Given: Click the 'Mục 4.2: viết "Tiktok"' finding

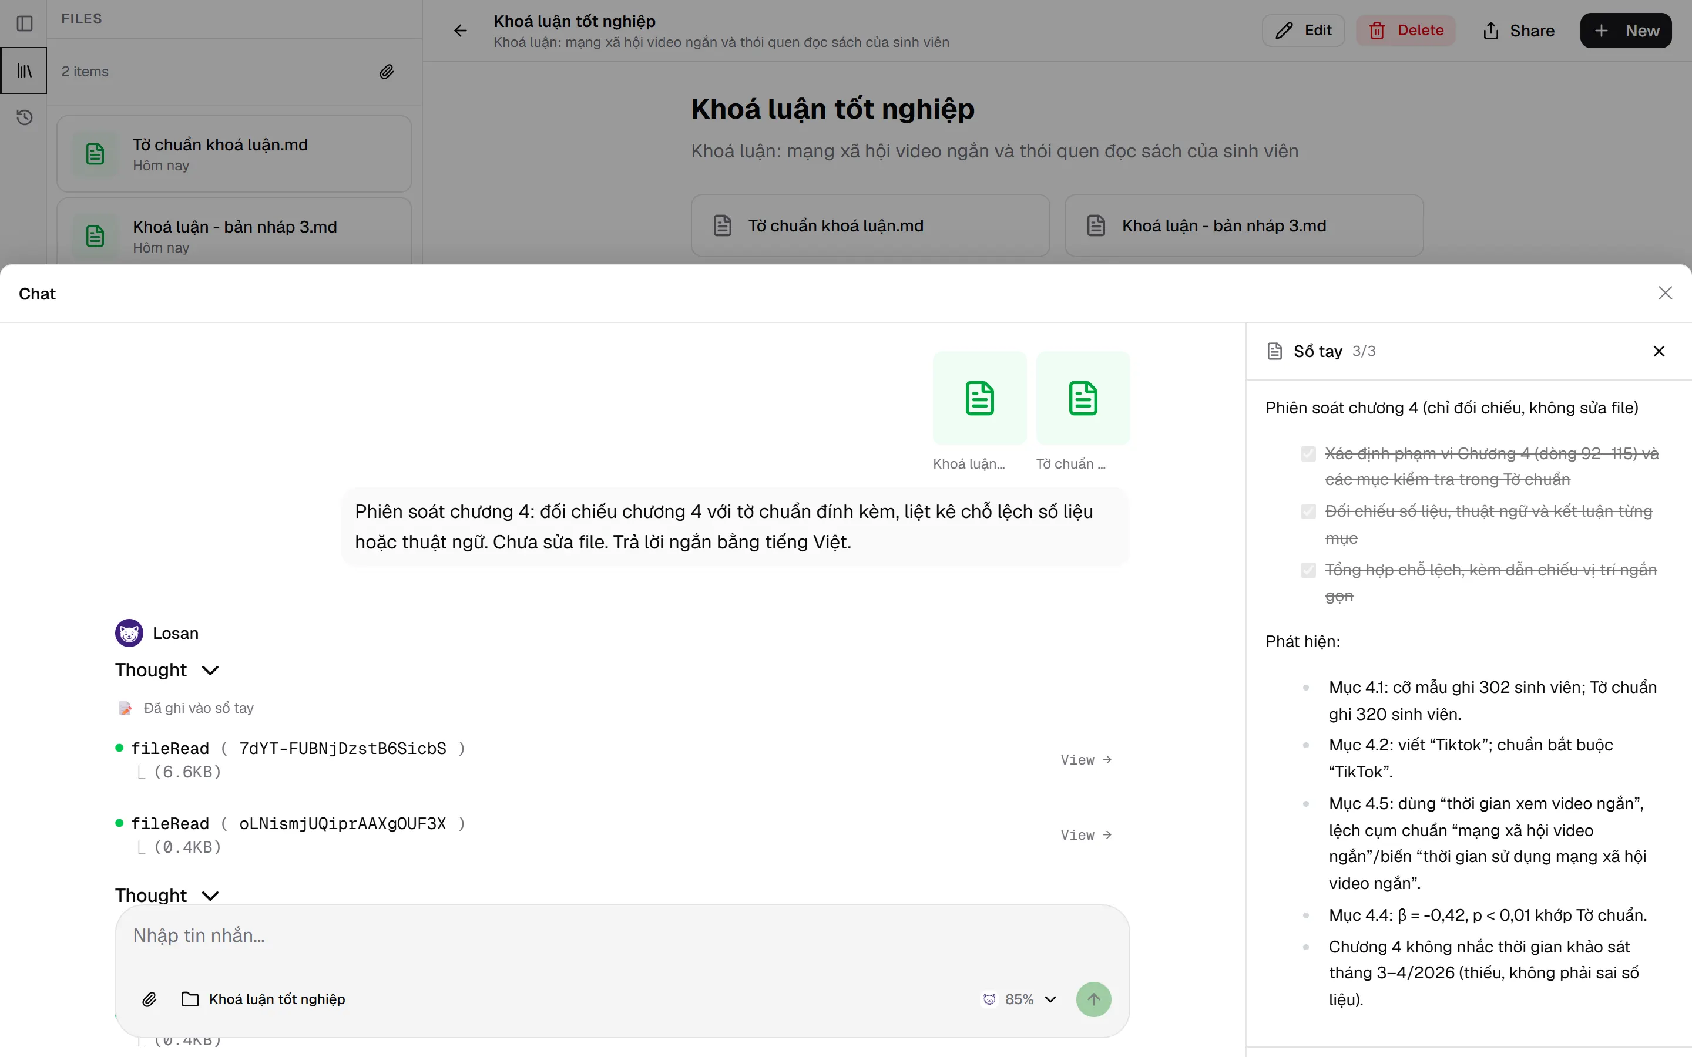Looking at the screenshot, I should click(1471, 759).
